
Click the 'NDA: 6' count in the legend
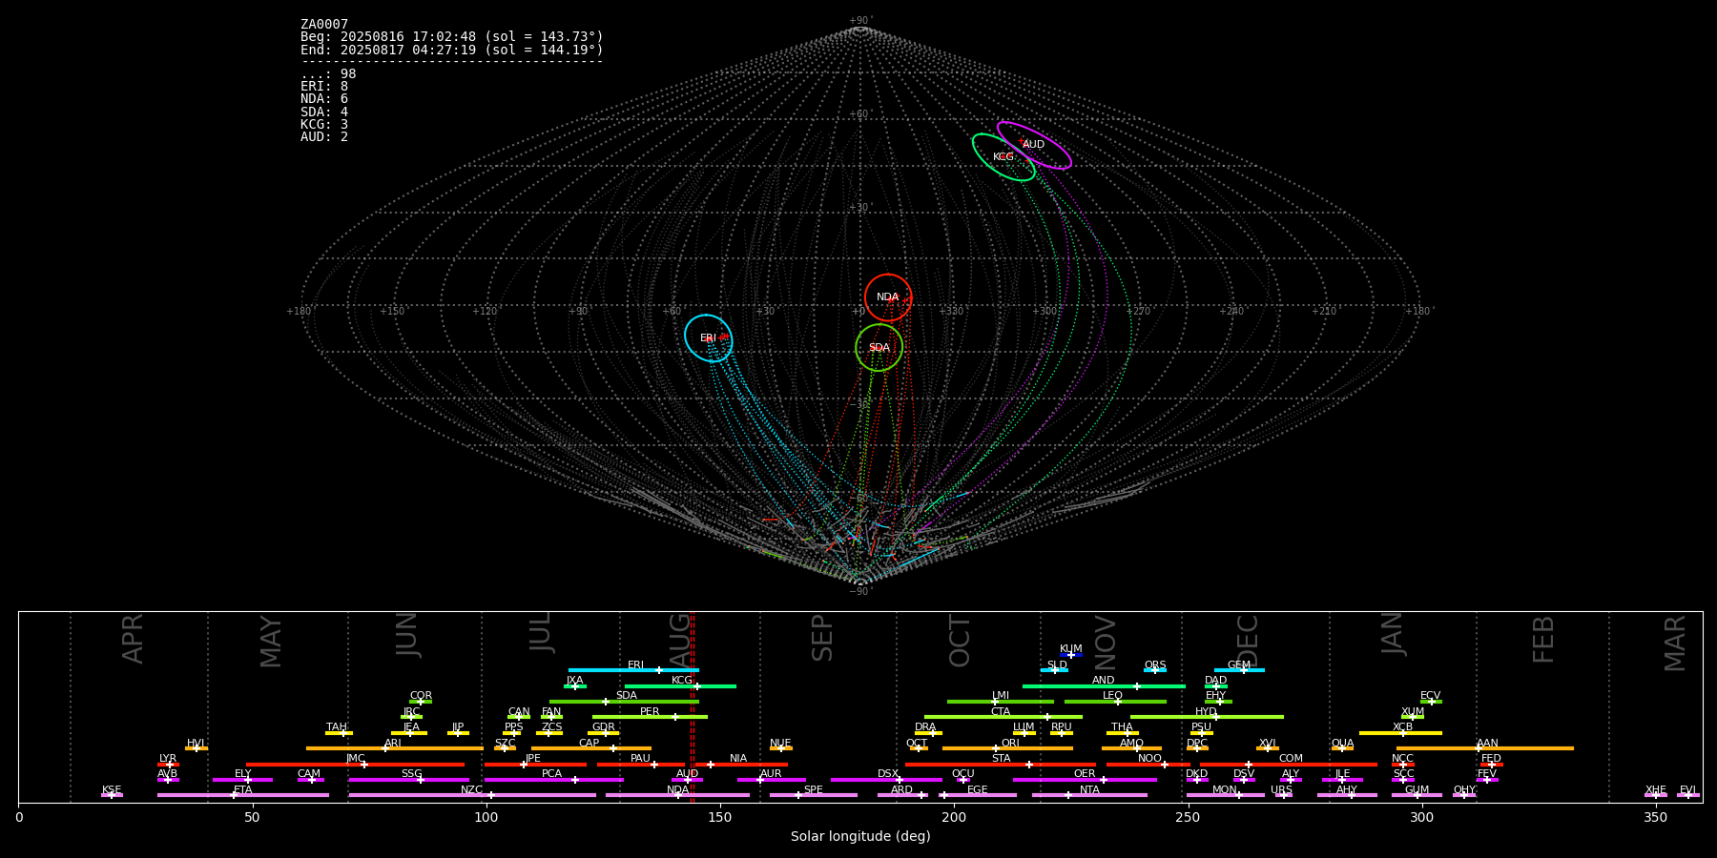[324, 99]
